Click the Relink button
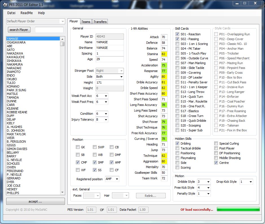The image size is (265, 224). [x=151, y=195]
